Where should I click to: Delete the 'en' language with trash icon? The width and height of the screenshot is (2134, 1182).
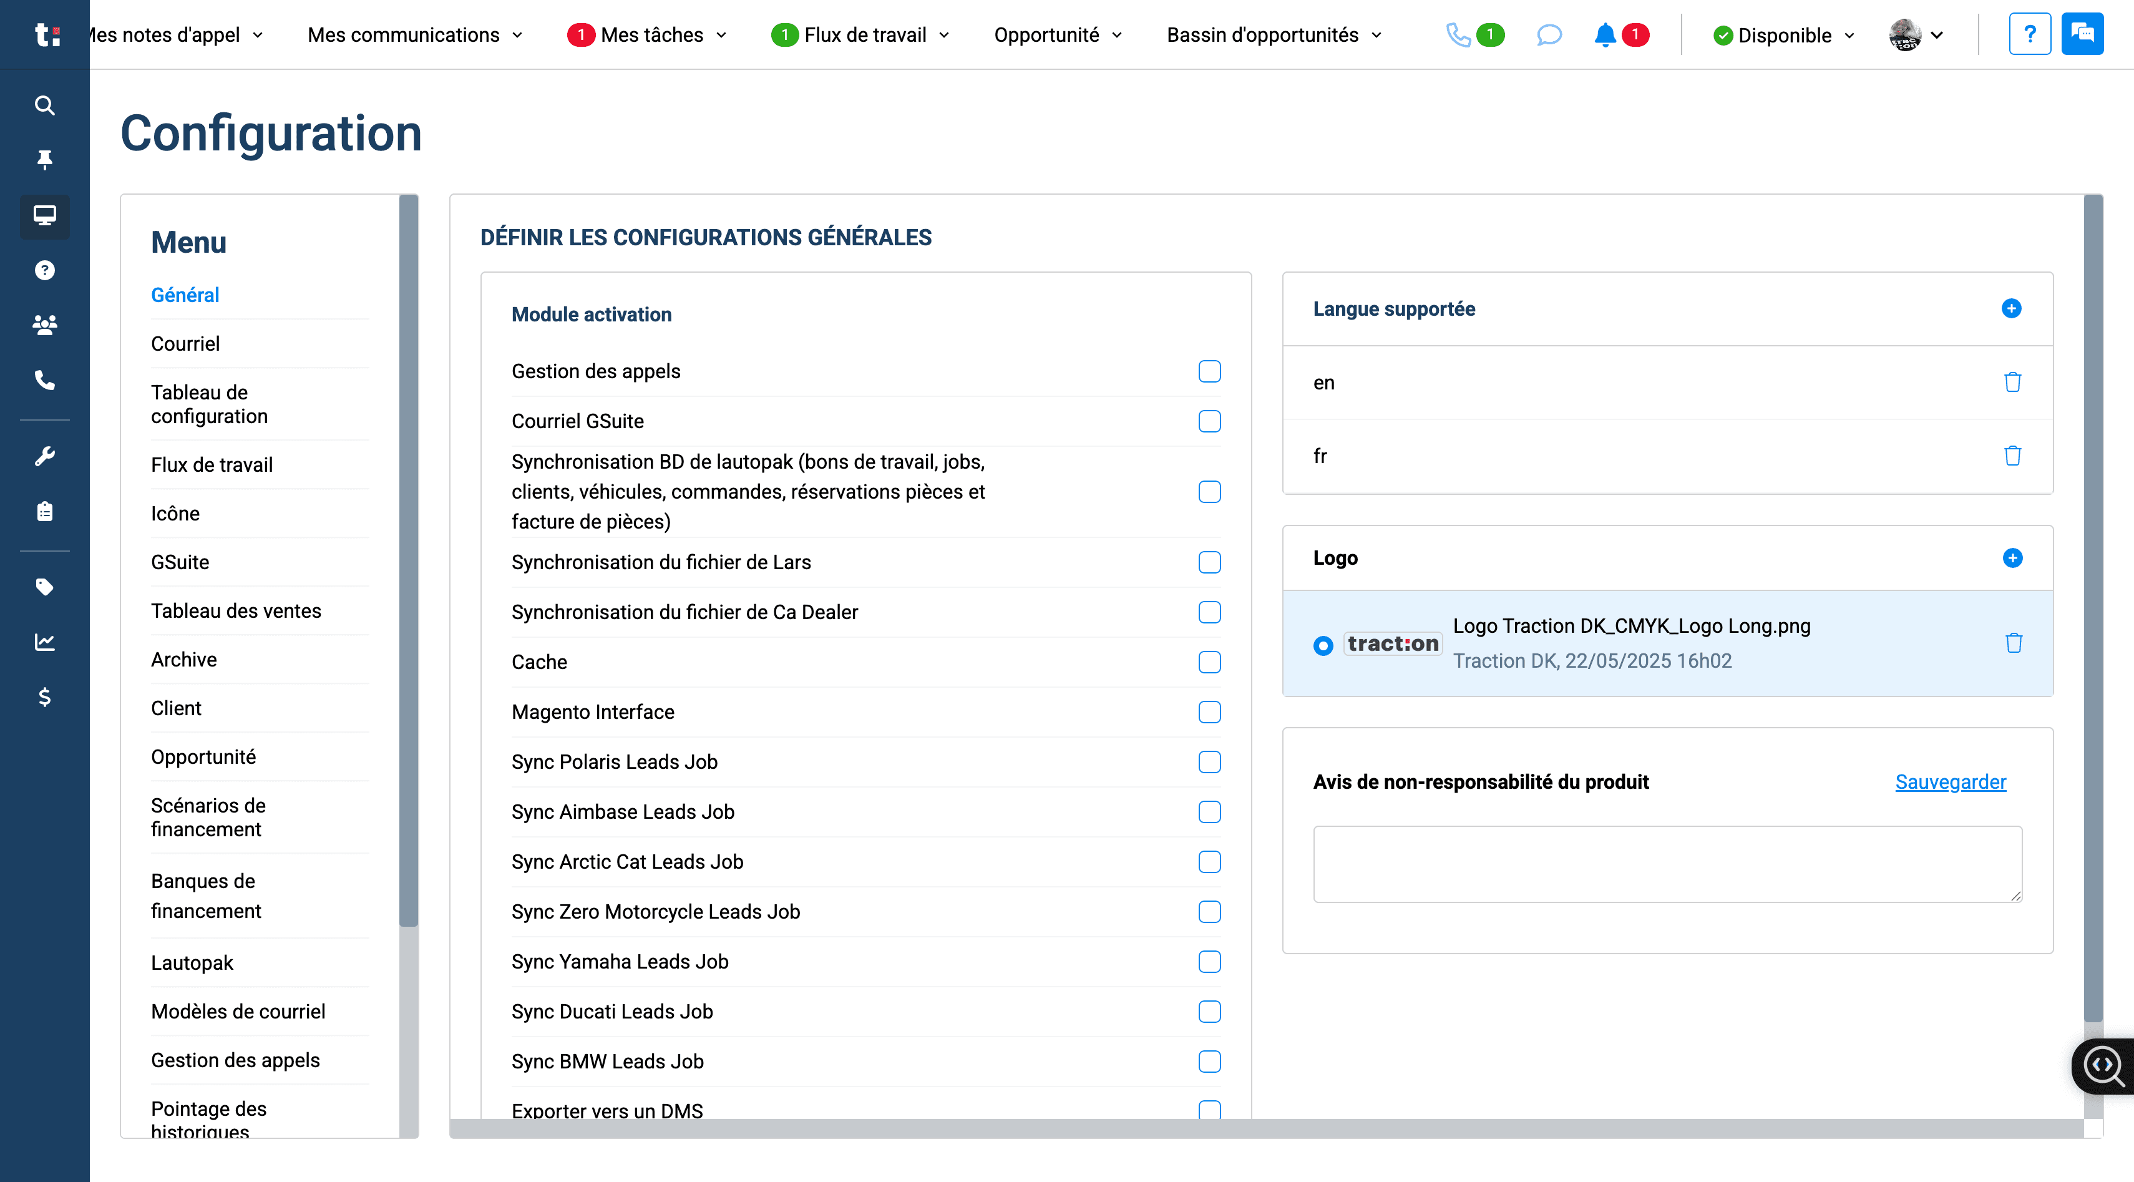[2012, 382]
